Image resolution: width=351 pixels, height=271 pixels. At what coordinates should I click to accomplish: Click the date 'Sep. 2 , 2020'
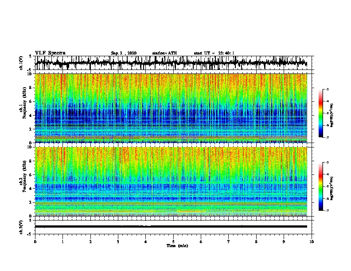click(124, 53)
